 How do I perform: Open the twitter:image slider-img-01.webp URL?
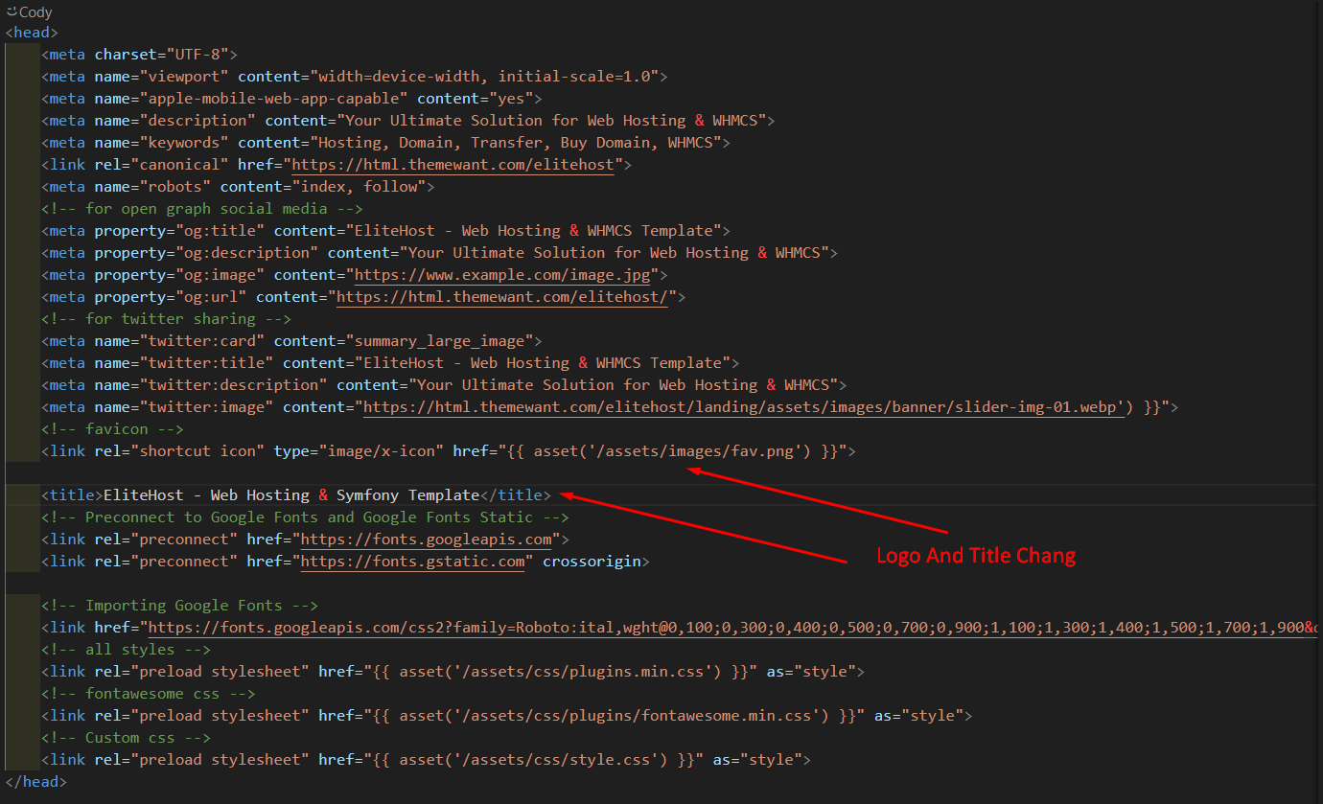[x=743, y=407]
